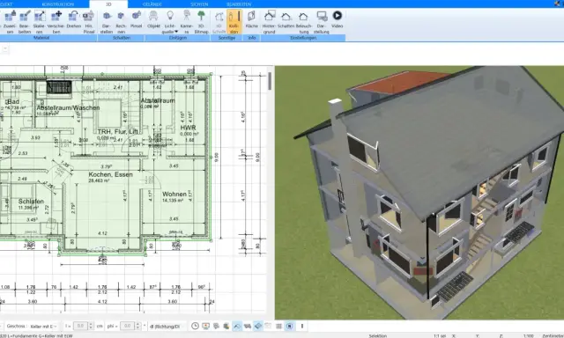The image size is (564, 338).
Task: Click the vertical bar icon in bottom toolbar
Action: (x=302, y=327)
